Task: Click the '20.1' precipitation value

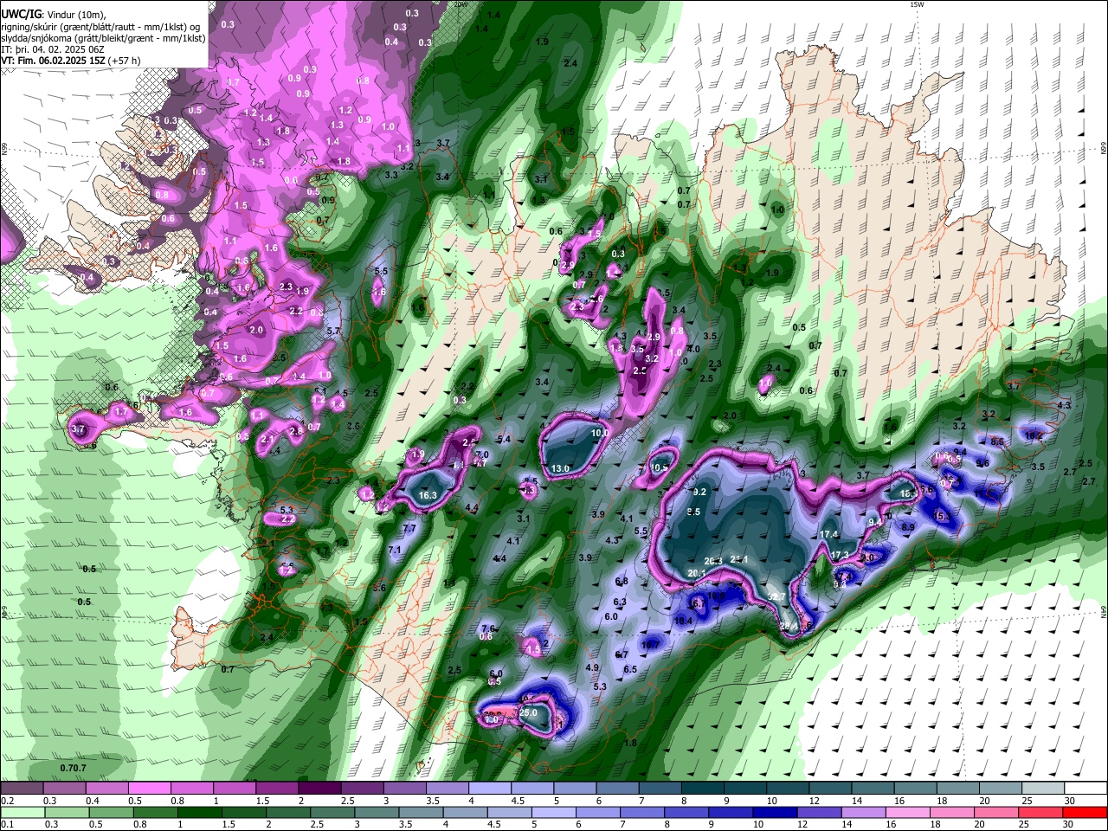Action: [x=697, y=572]
